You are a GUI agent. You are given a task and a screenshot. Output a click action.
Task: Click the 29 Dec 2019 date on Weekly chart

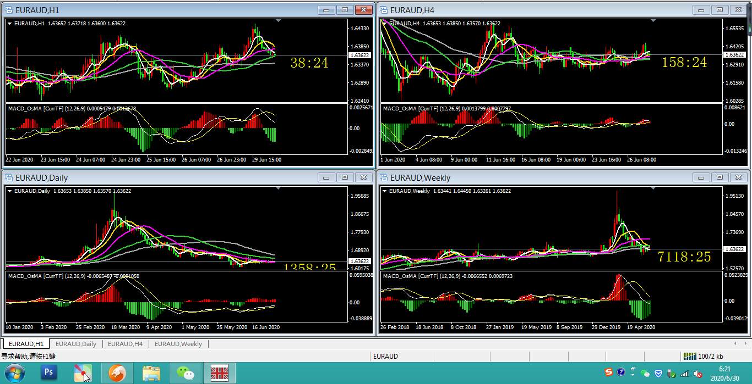606,327
